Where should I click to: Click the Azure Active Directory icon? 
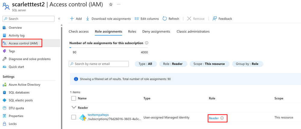pyautogui.click(x=5, y=84)
